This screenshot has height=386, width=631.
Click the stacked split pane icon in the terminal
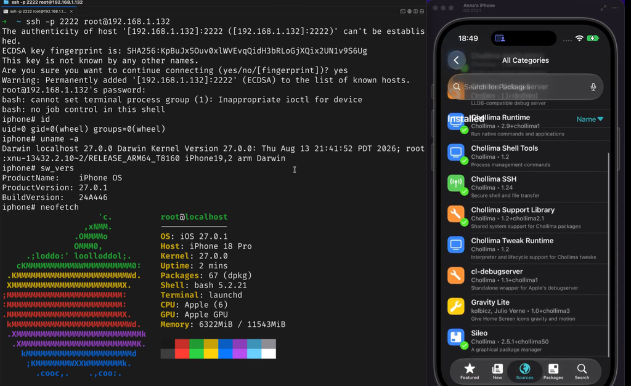421,11
